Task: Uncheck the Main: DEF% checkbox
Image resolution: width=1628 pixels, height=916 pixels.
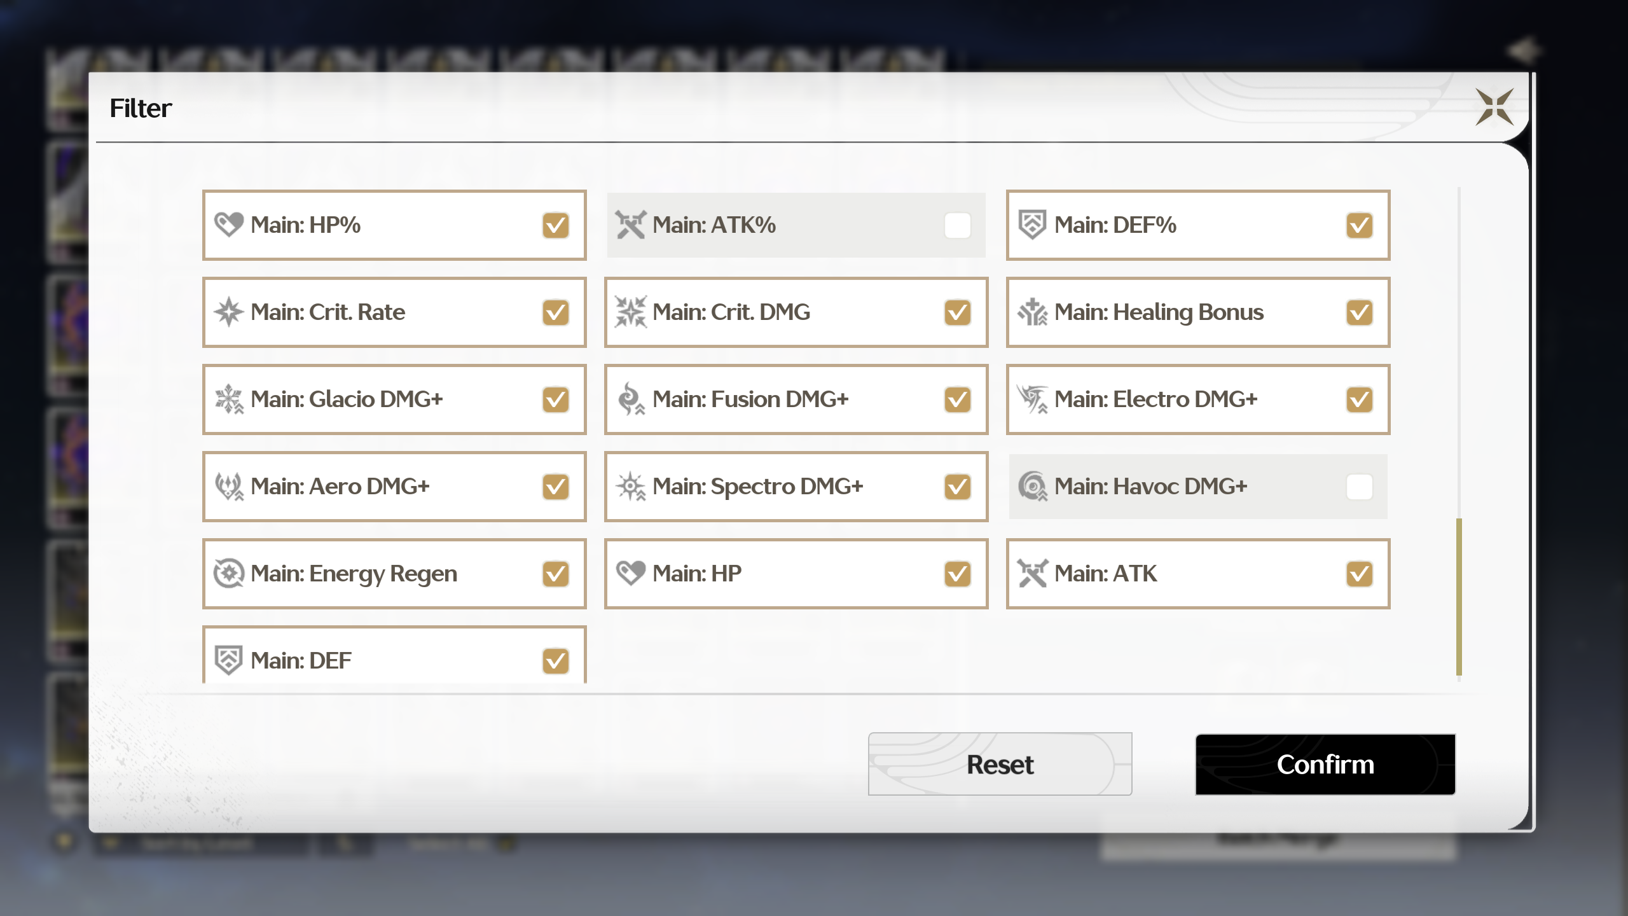Action: click(1359, 225)
